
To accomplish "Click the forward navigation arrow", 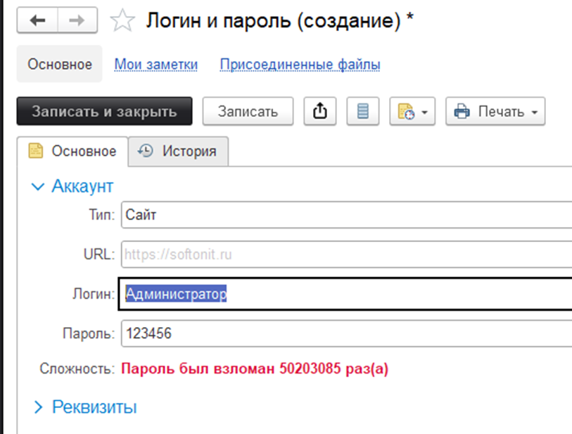I will coord(76,20).
